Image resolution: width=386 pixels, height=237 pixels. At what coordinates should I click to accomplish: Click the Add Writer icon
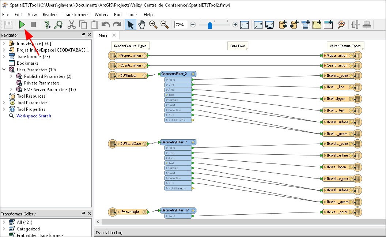pyautogui.click(x=294, y=25)
